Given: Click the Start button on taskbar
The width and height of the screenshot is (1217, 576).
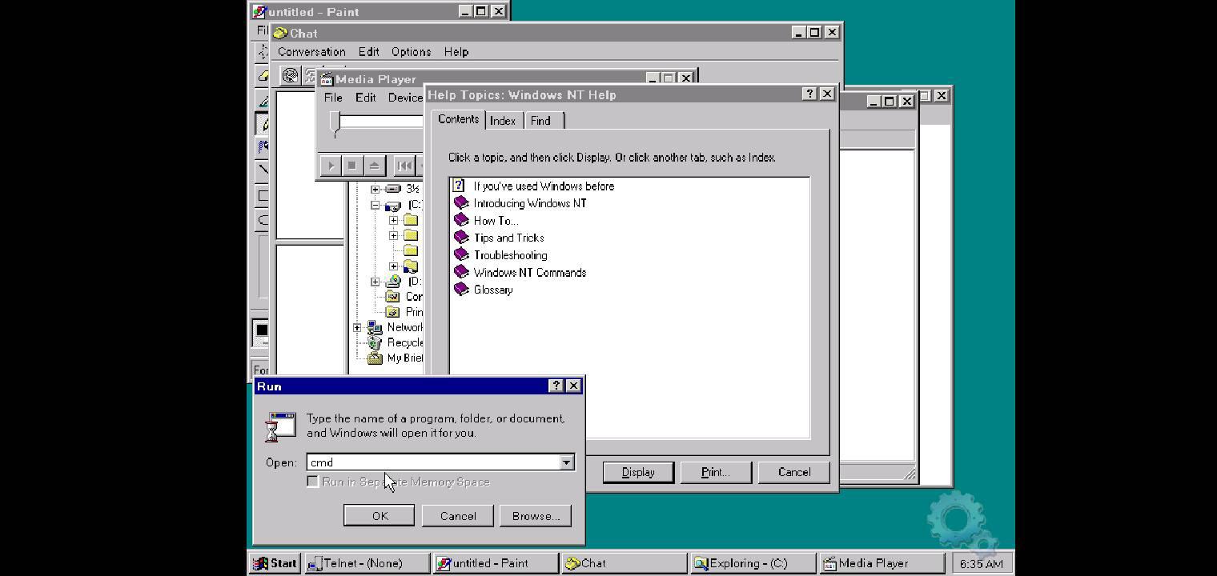Looking at the screenshot, I should click(275, 563).
